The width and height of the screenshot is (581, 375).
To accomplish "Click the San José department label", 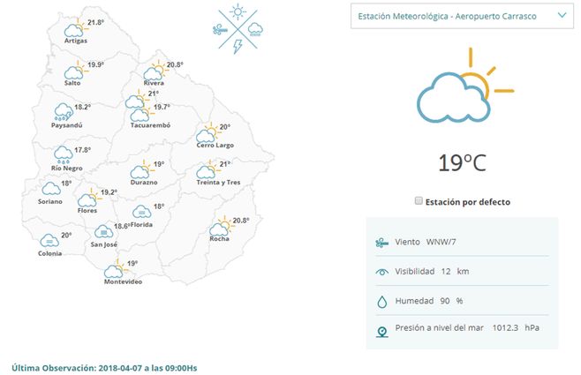I will click(104, 244).
